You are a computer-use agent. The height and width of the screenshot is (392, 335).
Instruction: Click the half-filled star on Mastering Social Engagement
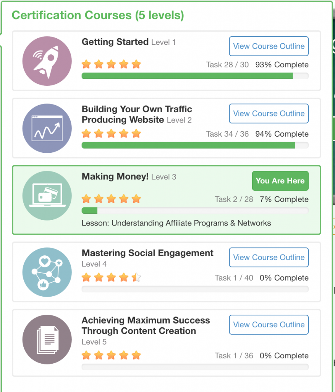136,278
